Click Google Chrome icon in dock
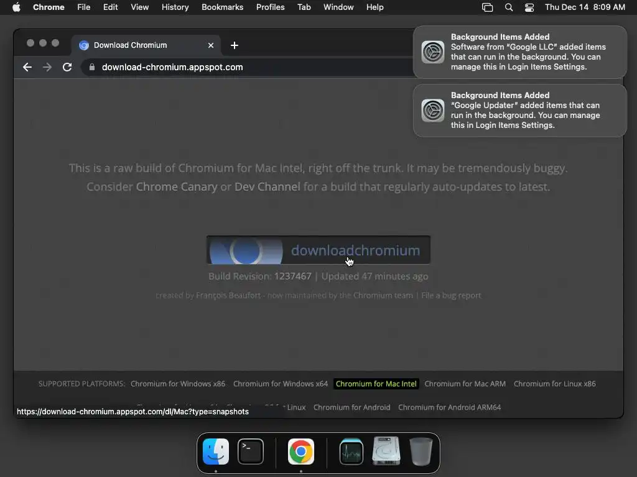 pos(301,451)
